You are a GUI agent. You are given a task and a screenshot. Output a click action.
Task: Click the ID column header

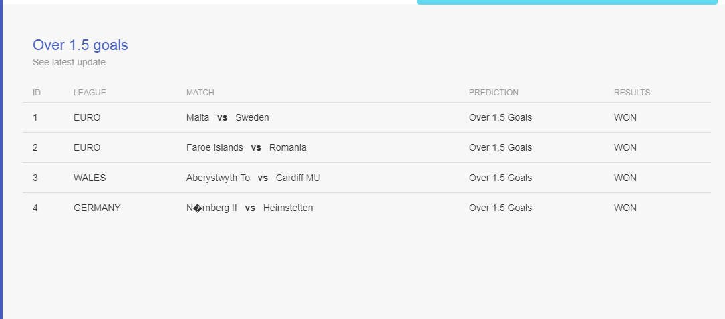37,93
